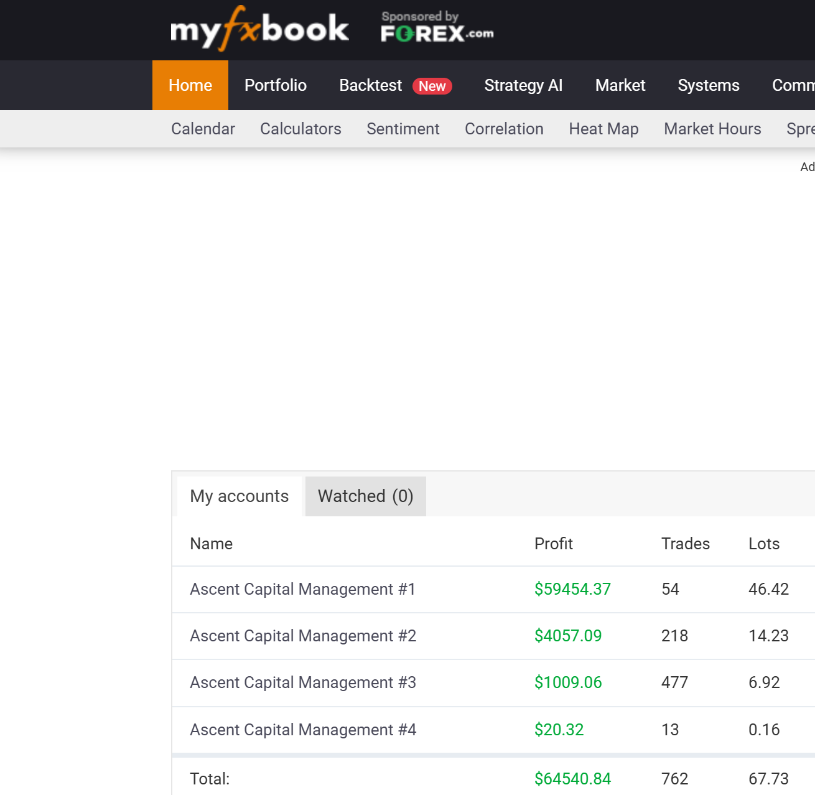The height and width of the screenshot is (795, 815).
Task: Click the 218 trades cell
Action: point(674,636)
